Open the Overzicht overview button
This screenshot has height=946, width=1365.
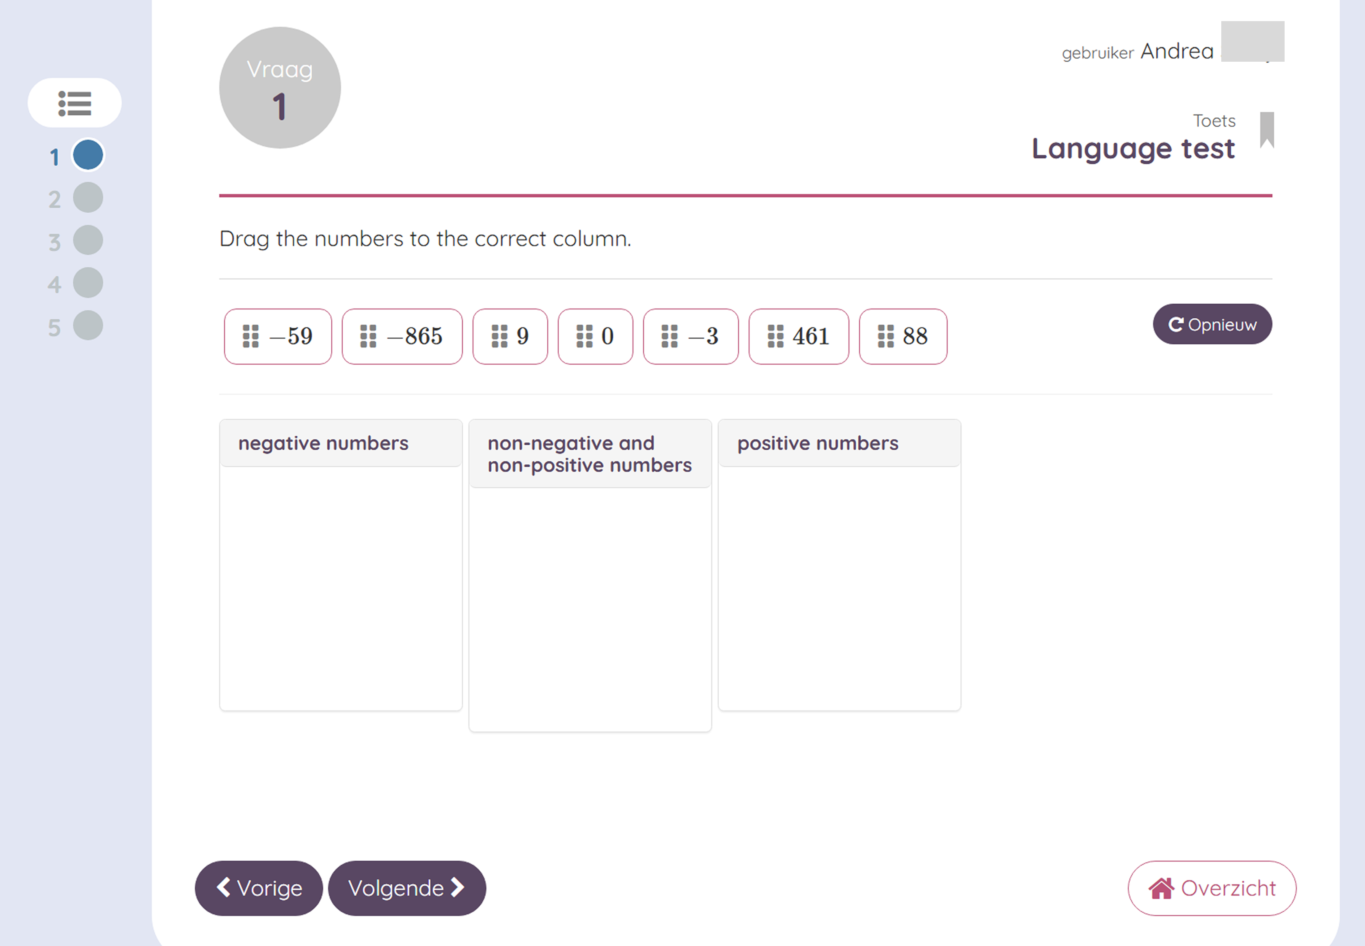(x=1212, y=888)
